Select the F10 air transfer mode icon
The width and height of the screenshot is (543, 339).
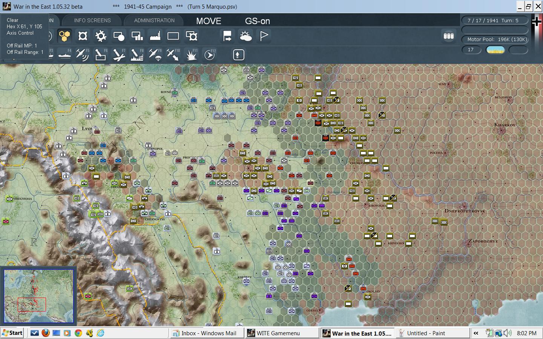[x=173, y=55]
